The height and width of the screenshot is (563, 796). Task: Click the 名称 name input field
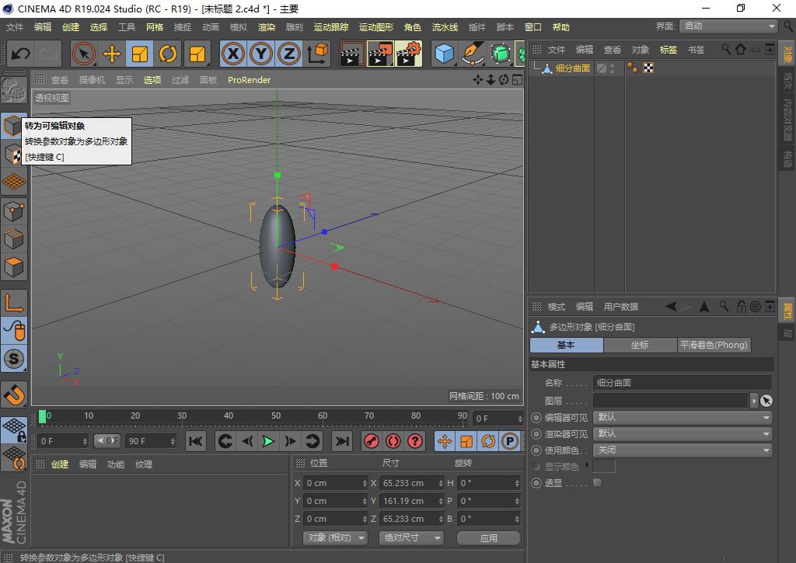683,383
